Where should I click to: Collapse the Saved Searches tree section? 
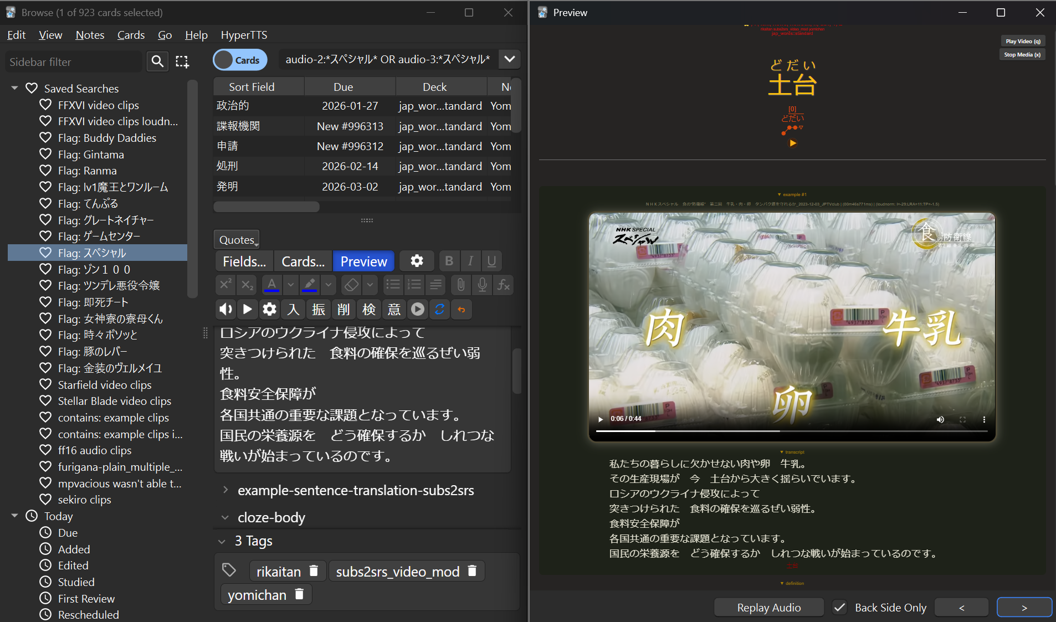coord(15,88)
